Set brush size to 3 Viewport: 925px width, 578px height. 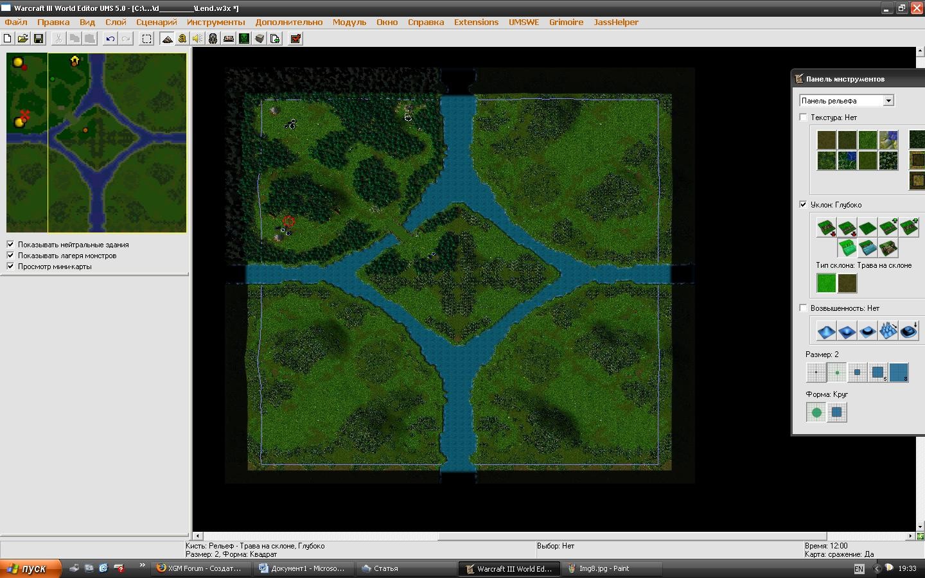point(857,372)
